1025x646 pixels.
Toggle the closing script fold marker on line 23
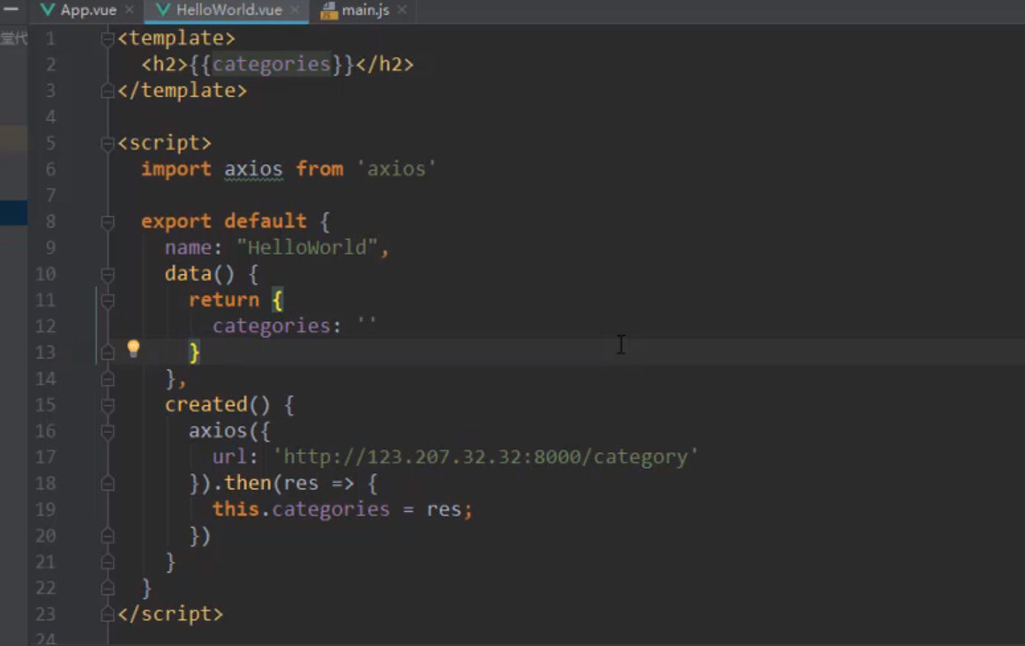(108, 614)
